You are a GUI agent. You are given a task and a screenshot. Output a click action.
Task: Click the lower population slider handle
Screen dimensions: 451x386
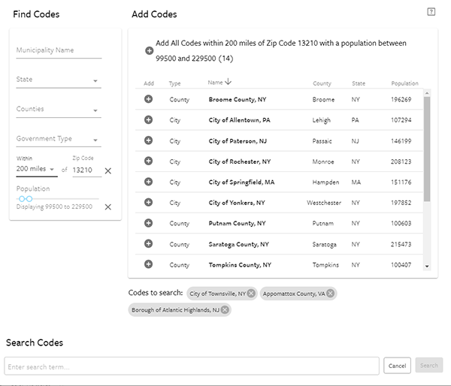(22, 198)
